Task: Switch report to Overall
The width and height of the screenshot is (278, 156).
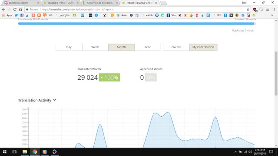Action: 176,47
